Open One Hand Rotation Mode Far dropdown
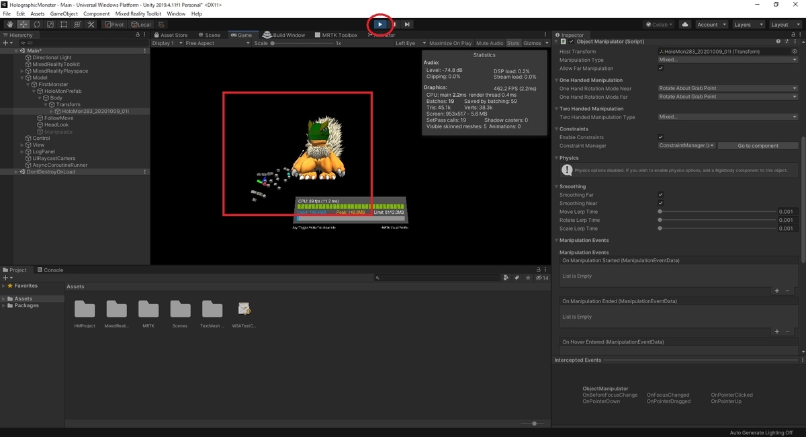Image resolution: width=806 pixels, height=437 pixels. click(728, 97)
